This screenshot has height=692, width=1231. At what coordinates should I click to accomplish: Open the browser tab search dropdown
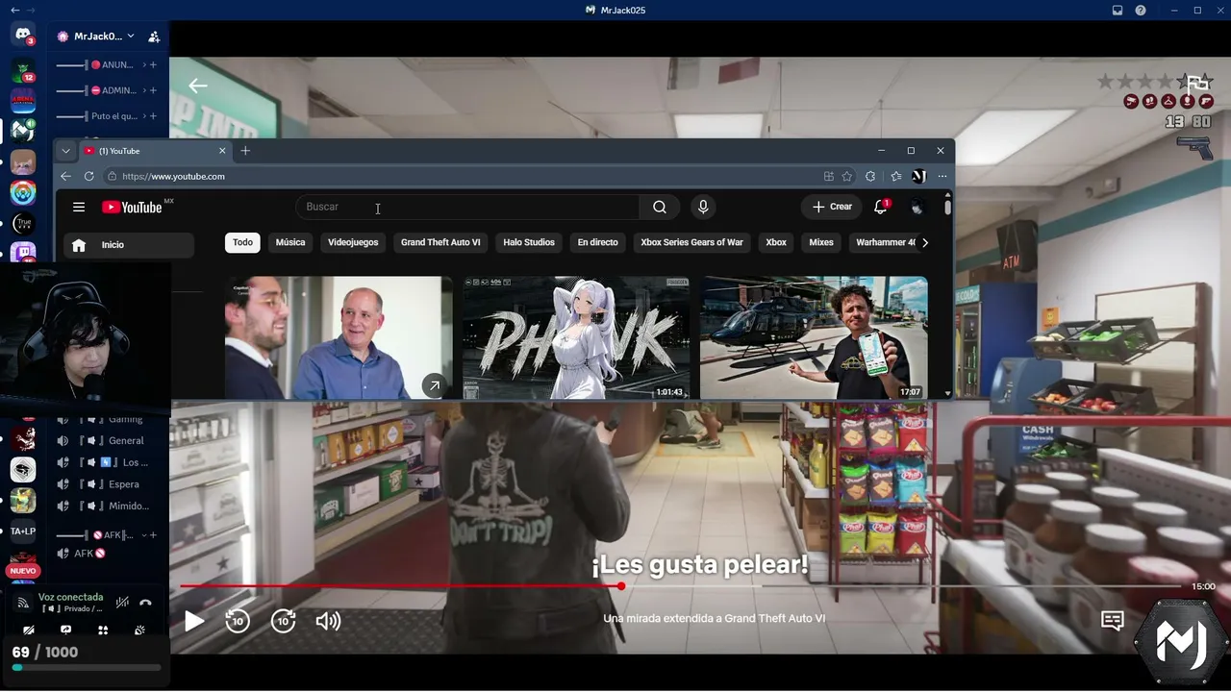pos(65,151)
